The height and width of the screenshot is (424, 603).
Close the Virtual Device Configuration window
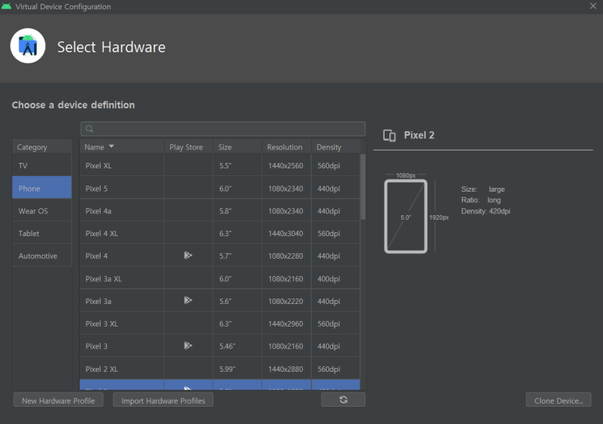pos(593,6)
